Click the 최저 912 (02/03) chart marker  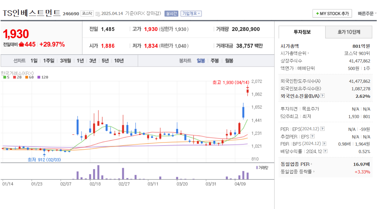[x=44, y=160]
